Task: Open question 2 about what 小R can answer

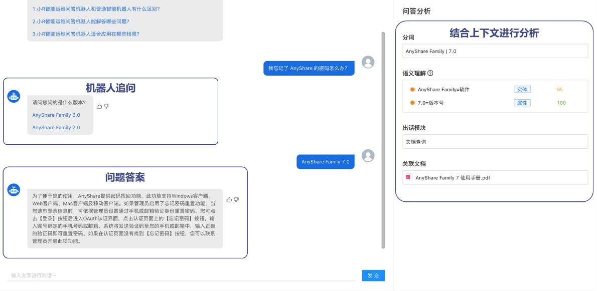Action: [83, 21]
